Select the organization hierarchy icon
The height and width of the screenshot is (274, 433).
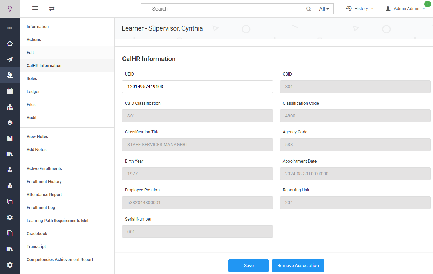click(9, 107)
